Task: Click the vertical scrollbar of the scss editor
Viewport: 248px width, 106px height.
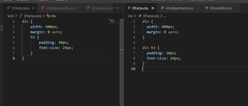Action: [122, 62]
